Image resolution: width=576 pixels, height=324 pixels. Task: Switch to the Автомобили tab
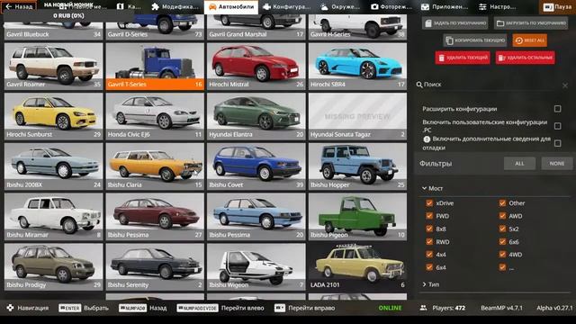pos(231,7)
